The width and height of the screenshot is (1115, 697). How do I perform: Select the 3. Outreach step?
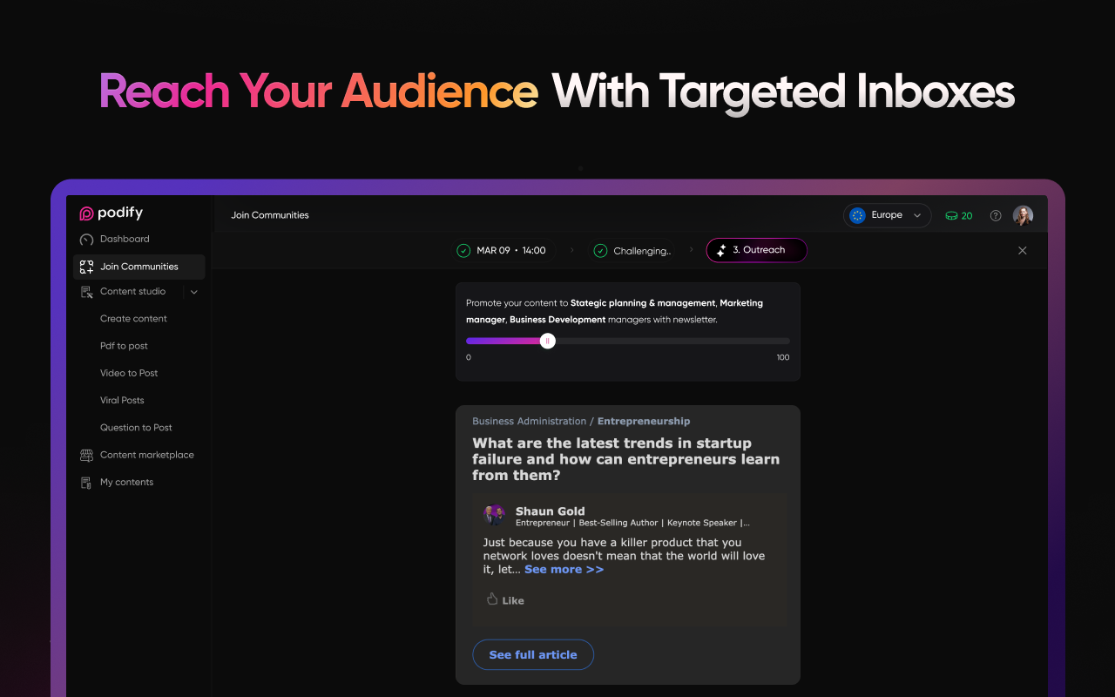point(756,250)
